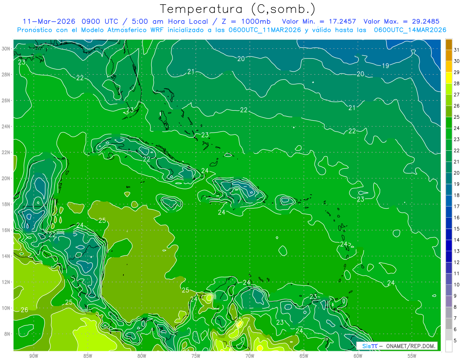Click the color bar label "12"
Screen dimensions: 467x361
click(457, 262)
